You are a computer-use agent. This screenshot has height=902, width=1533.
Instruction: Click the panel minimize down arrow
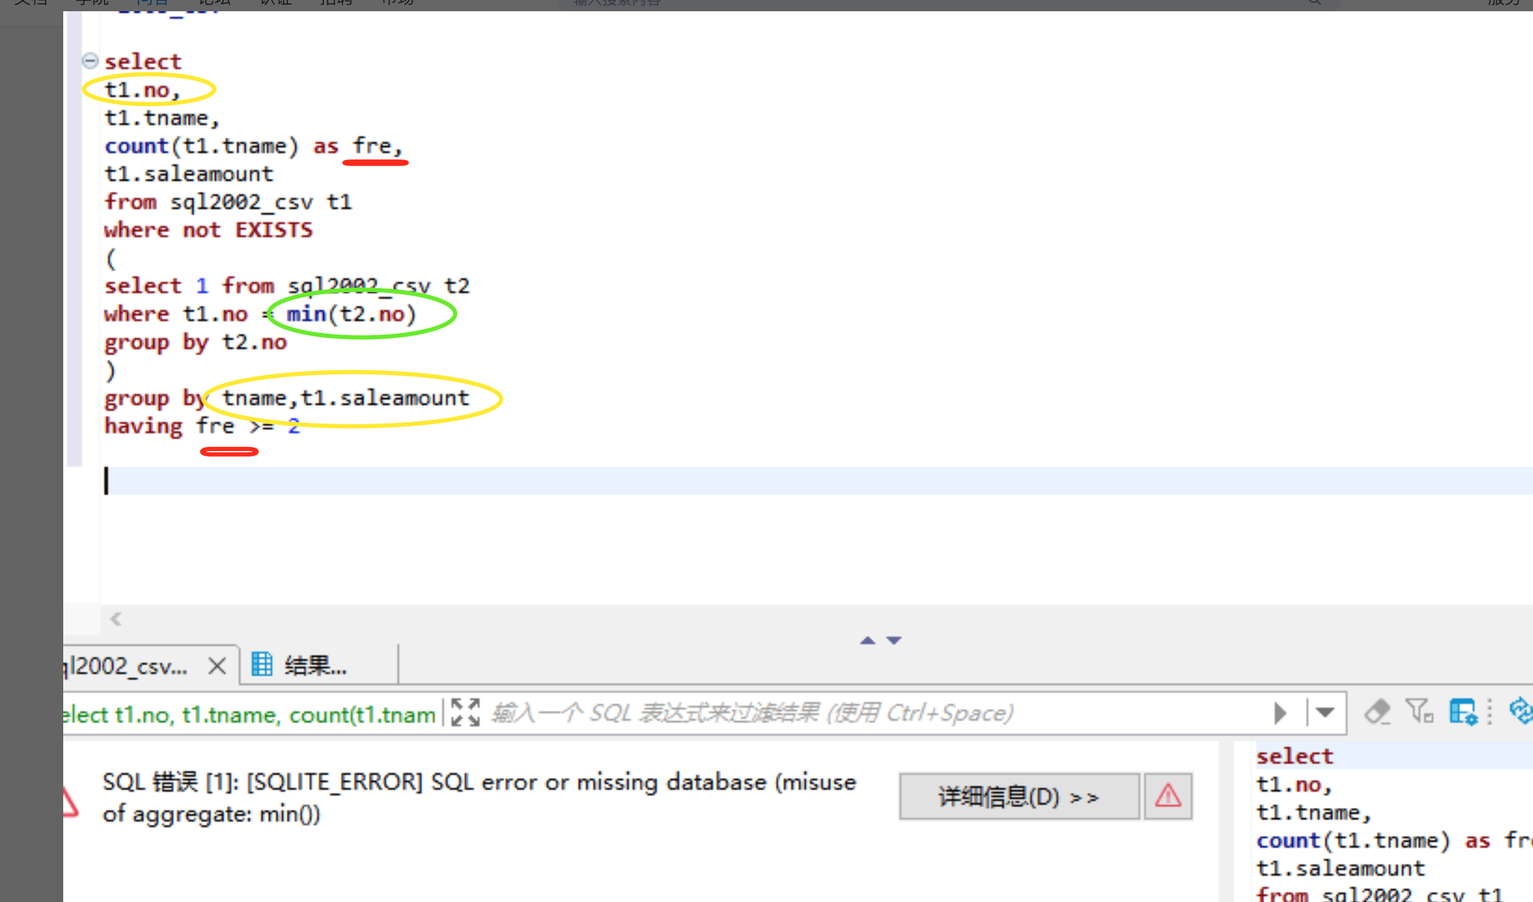[894, 640]
